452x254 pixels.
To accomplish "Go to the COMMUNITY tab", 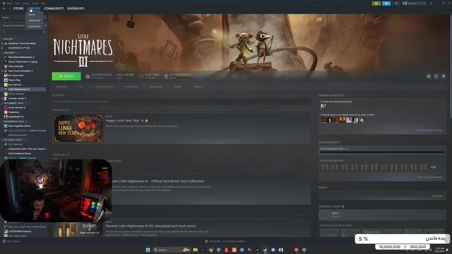I will pyautogui.click(x=54, y=8).
